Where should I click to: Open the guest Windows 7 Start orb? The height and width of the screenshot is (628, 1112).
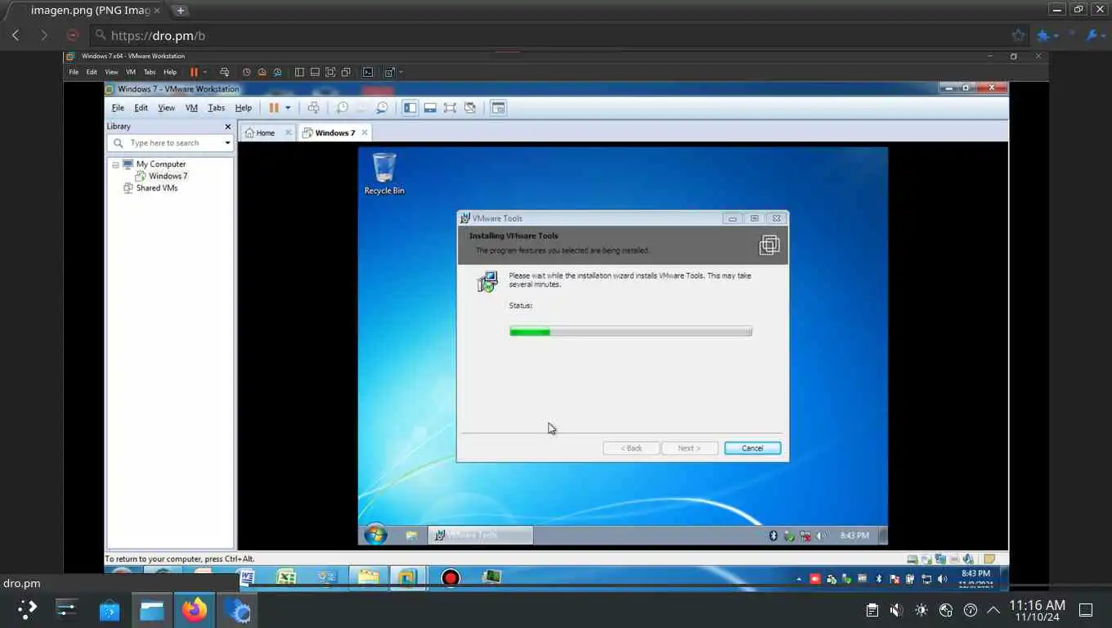coord(375,536)
